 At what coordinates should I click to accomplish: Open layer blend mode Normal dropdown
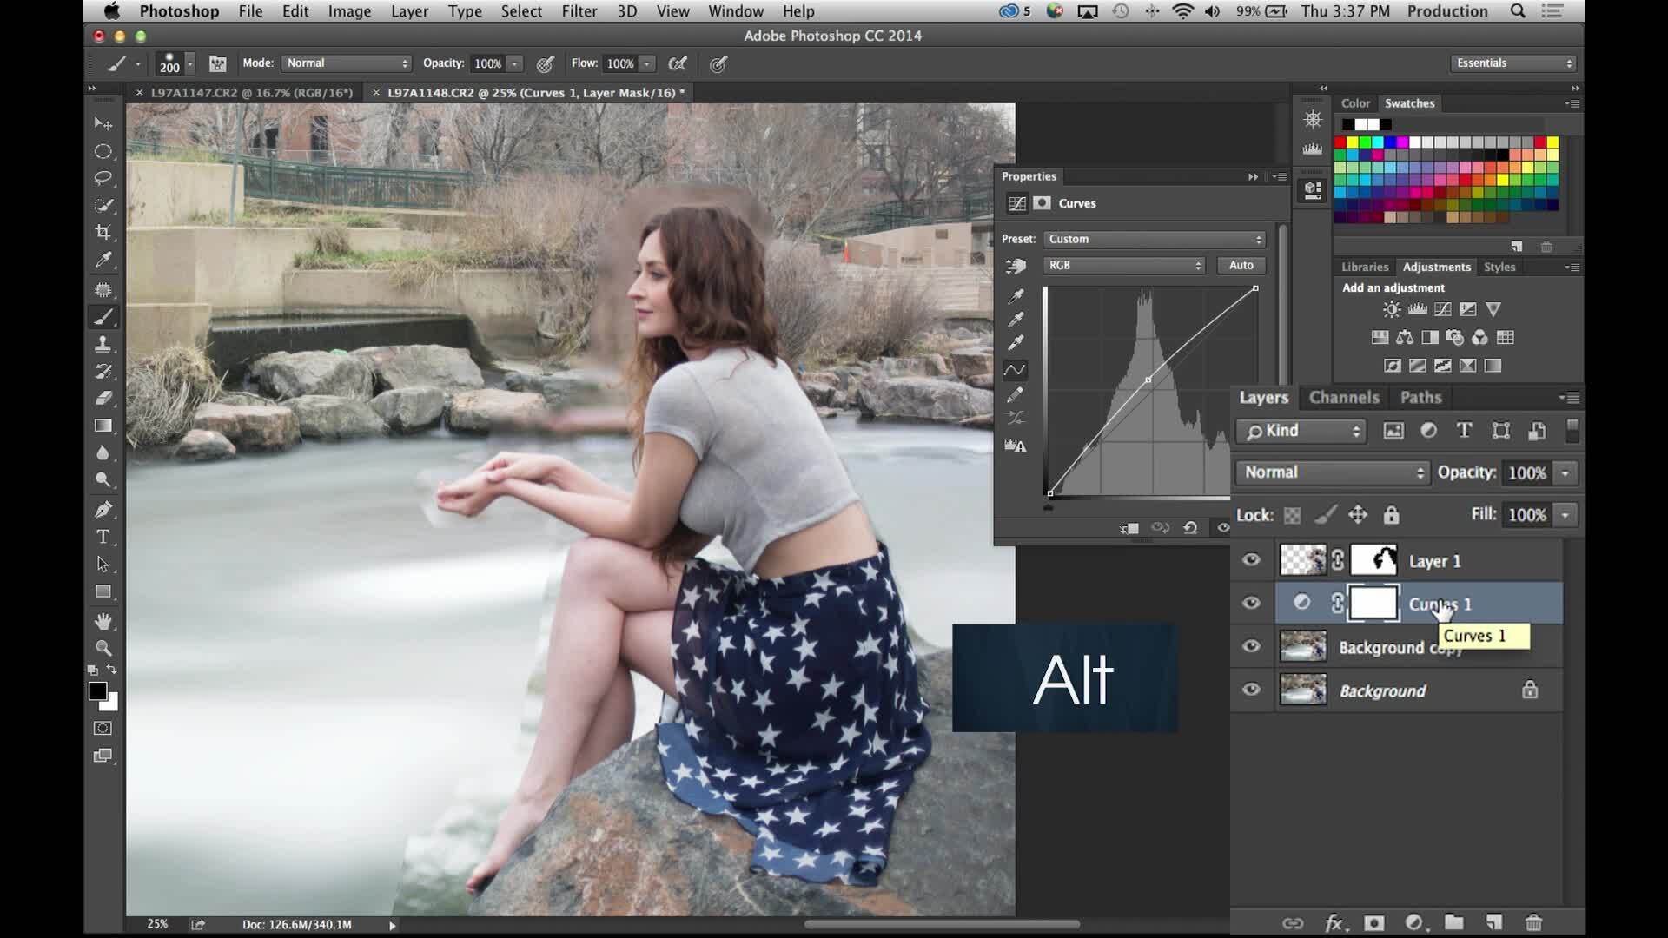click(1332, 472)
